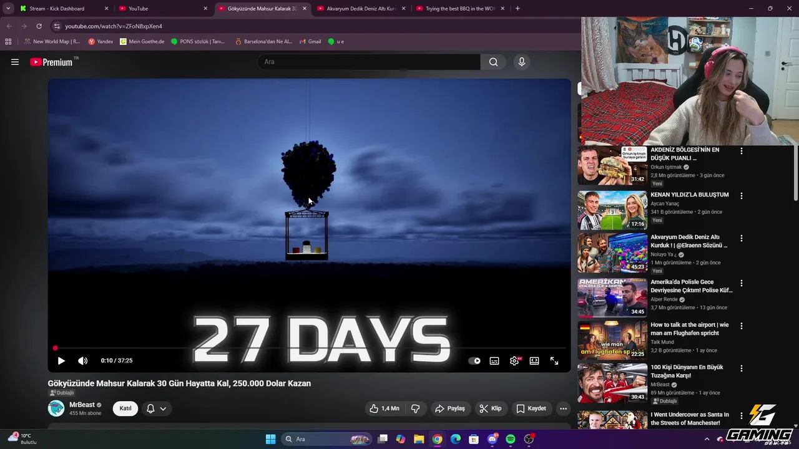Viewport: 799px width, 449px height.
Task: Open options menu for Akvaryum Dedik video
Action: pos(742,238)
